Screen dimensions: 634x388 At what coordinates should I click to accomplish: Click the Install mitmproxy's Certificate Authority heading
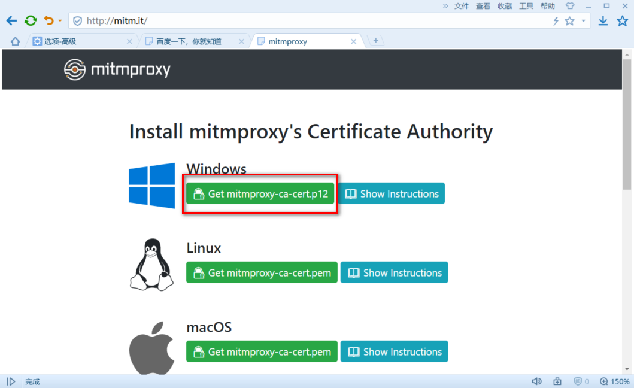point(311,132)
